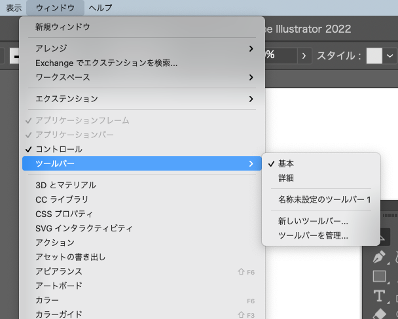Select the Eraser tool

click(380, 314)
